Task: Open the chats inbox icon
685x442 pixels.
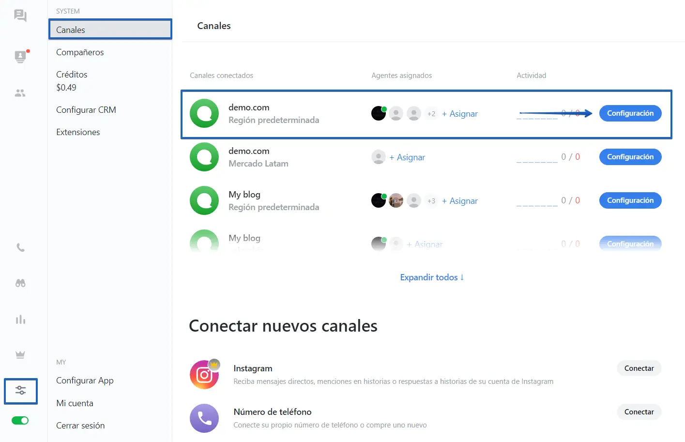Action: point(20,16)
